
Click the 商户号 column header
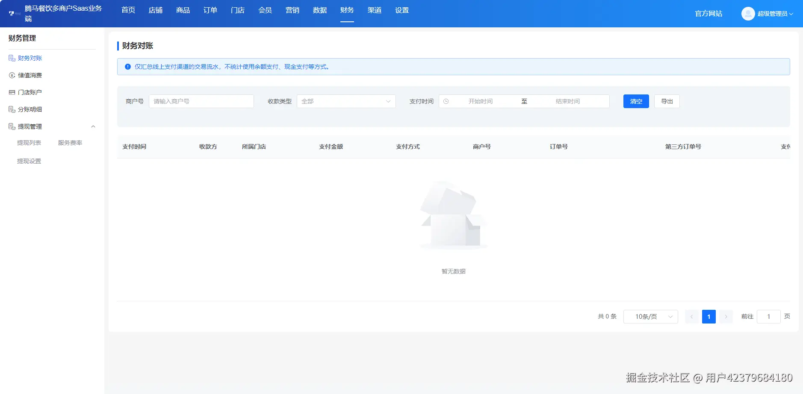pyautogui.click(x=482, y=147)
